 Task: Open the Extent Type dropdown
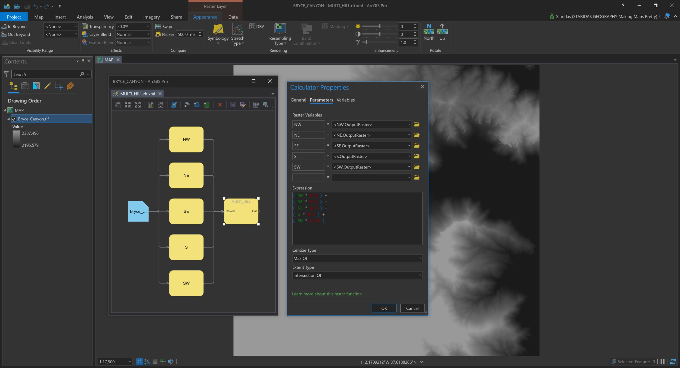coord(357,275)
